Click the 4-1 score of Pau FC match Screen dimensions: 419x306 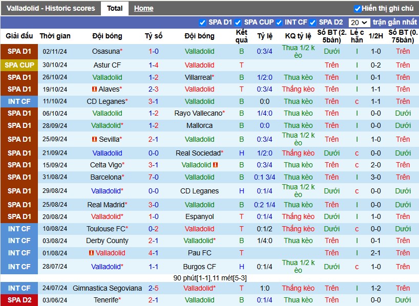153,253
